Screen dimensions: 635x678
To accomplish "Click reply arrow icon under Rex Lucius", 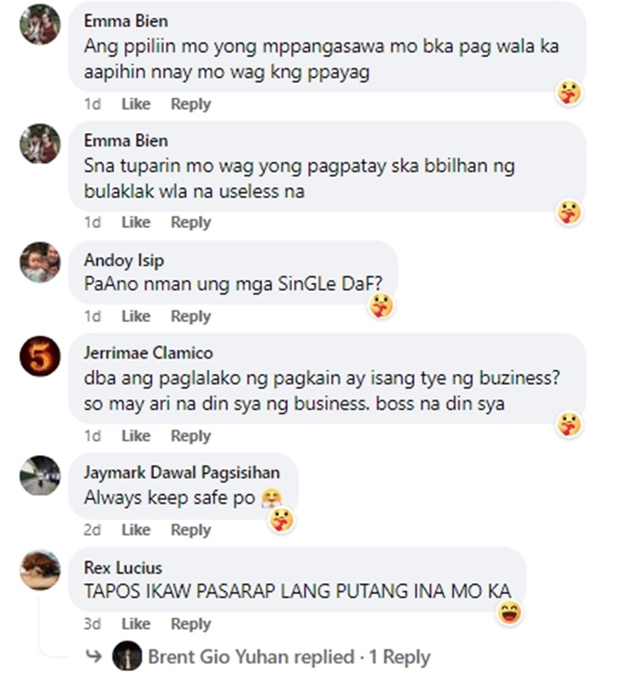I will (94, 656).
